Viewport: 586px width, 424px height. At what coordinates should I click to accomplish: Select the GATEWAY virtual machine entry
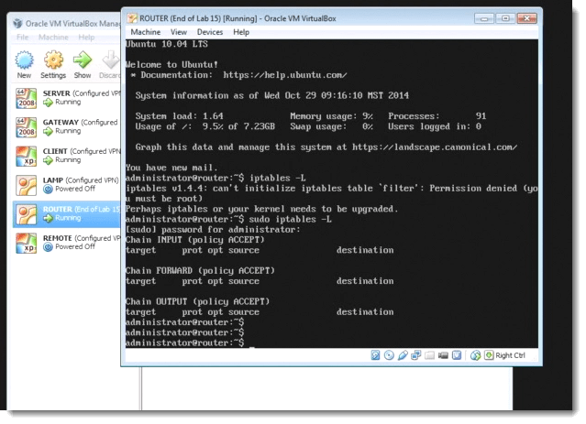[x=67, y=127]
